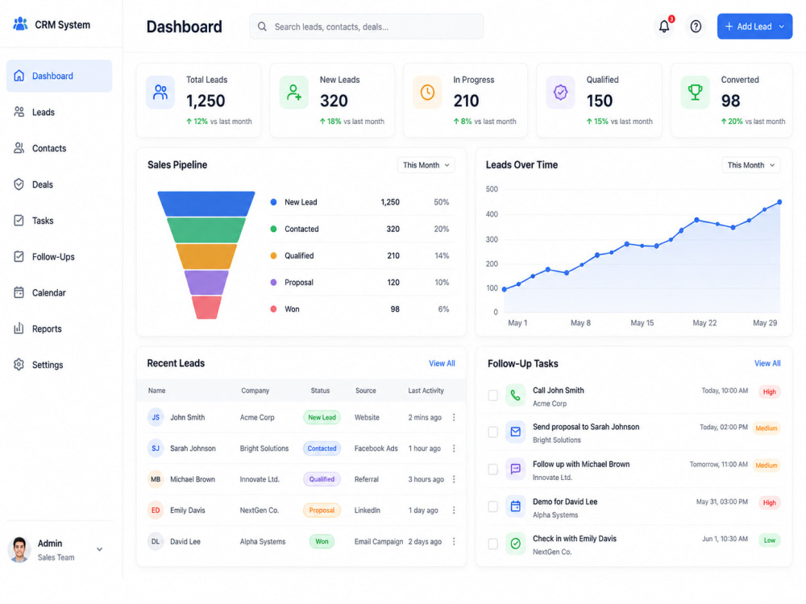Open the three-dot menu for David Lee

[x=454, y=541]
